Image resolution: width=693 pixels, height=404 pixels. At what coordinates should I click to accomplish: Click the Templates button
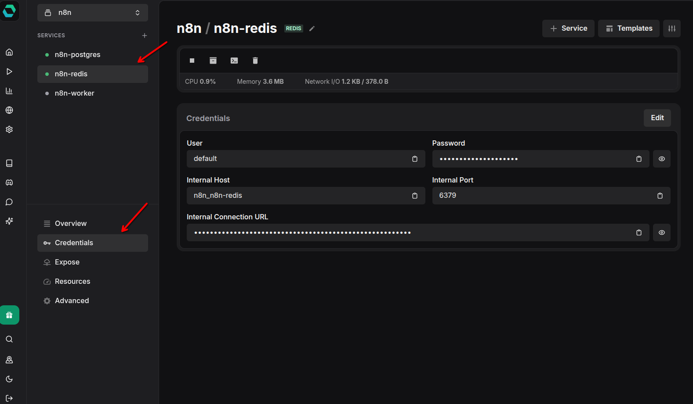pos(629,29)
